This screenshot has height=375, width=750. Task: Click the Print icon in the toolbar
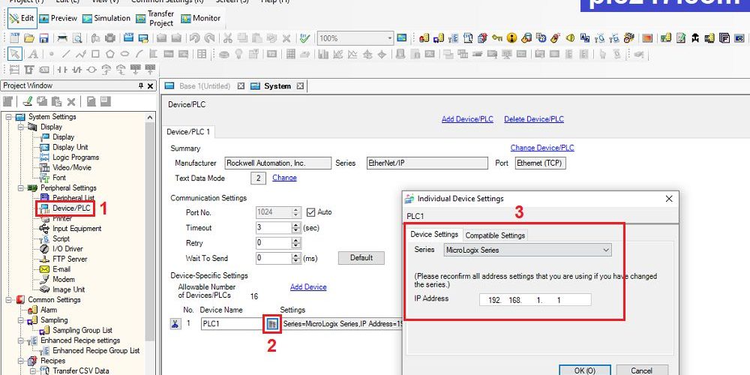[63, 37]
